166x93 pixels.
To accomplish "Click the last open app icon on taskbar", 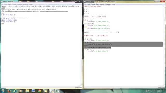I will 57,91.
